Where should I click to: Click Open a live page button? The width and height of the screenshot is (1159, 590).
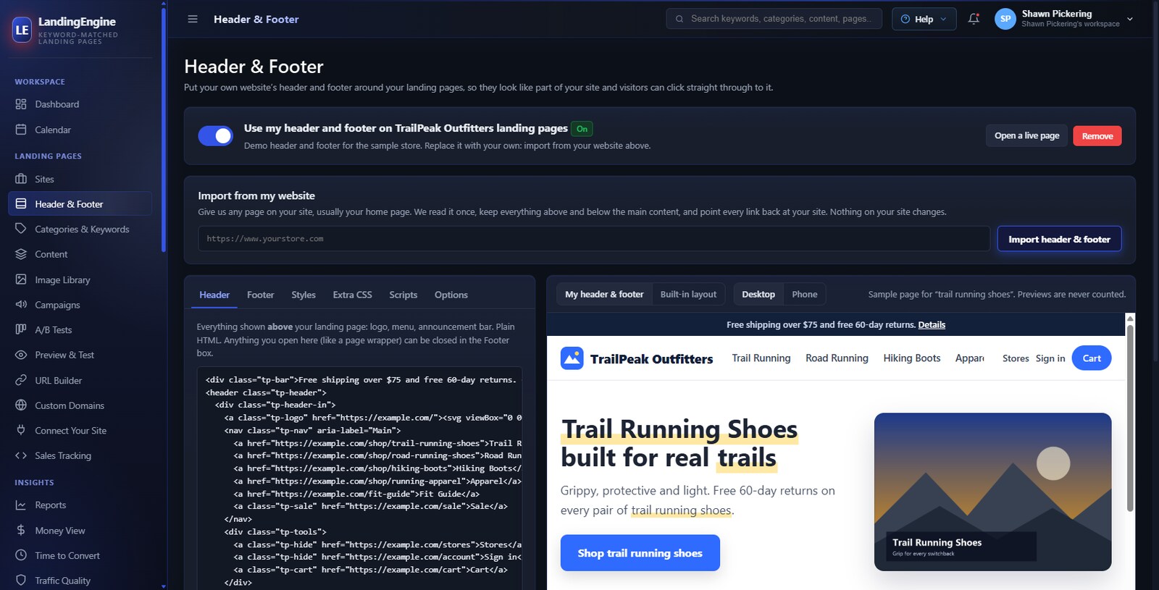[x=1026, y=136]
